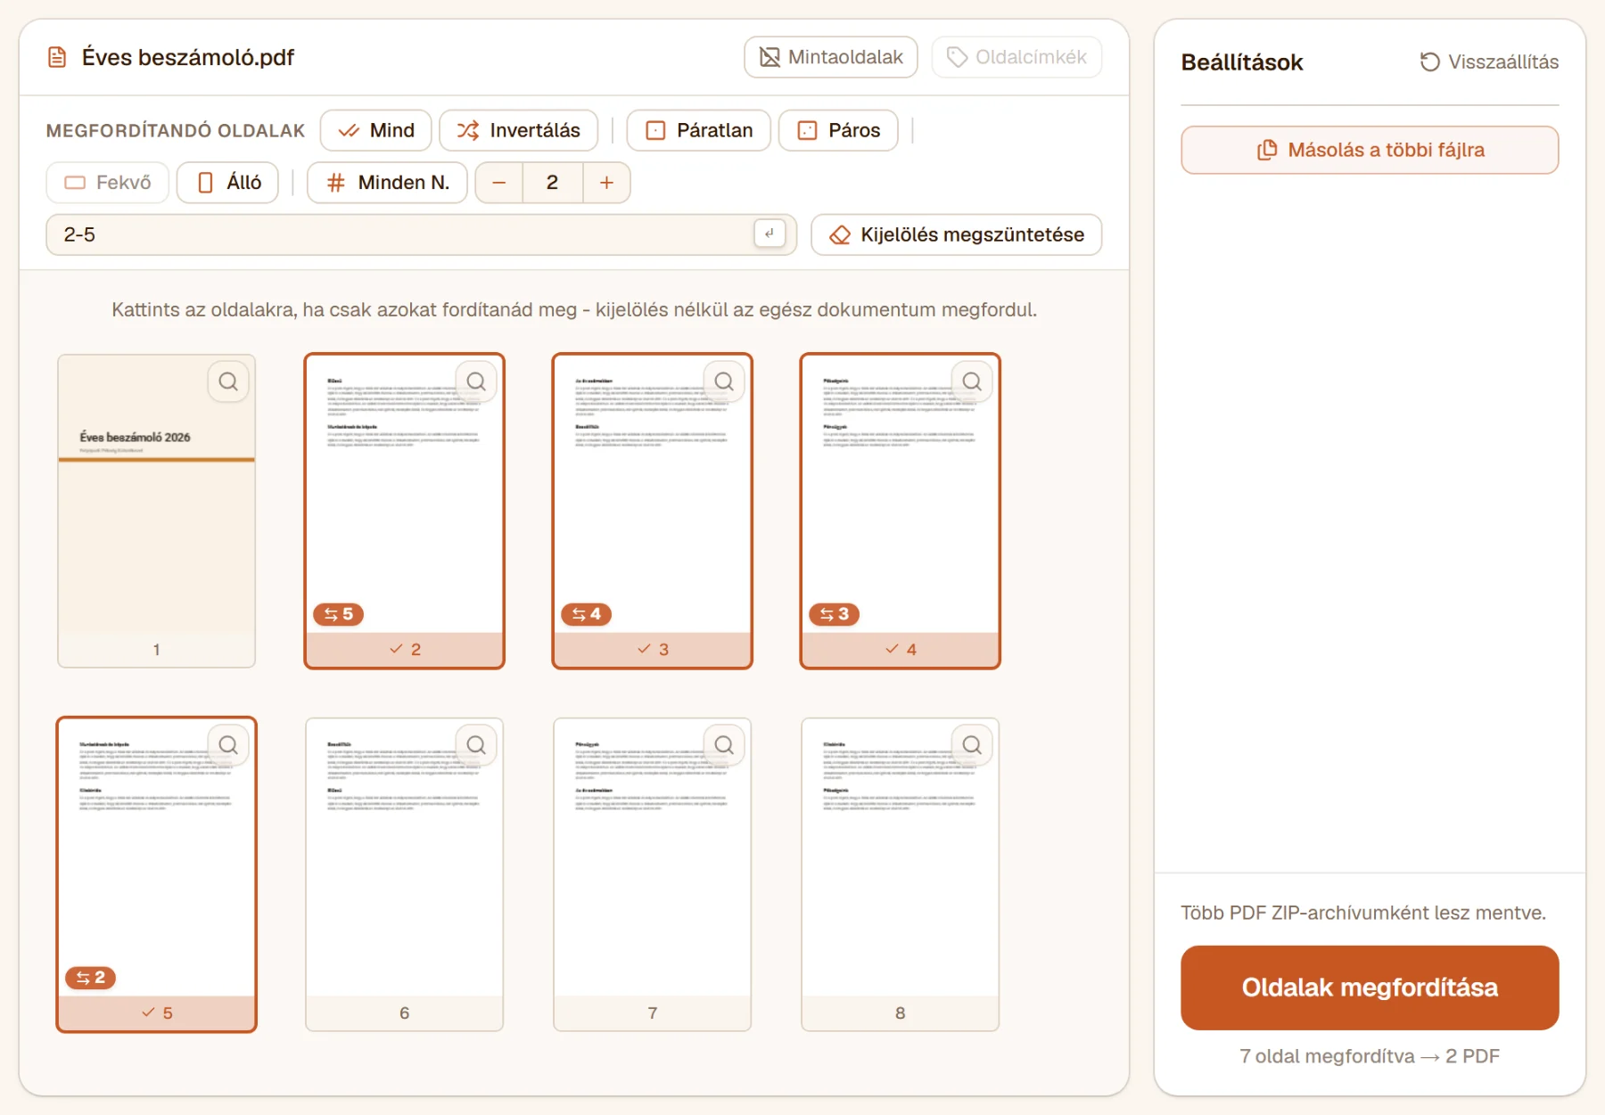Viewport: 1605px width, 1115px height.
Task: Reset settings via Visszaállítás
Action: tap(1489, 62)
